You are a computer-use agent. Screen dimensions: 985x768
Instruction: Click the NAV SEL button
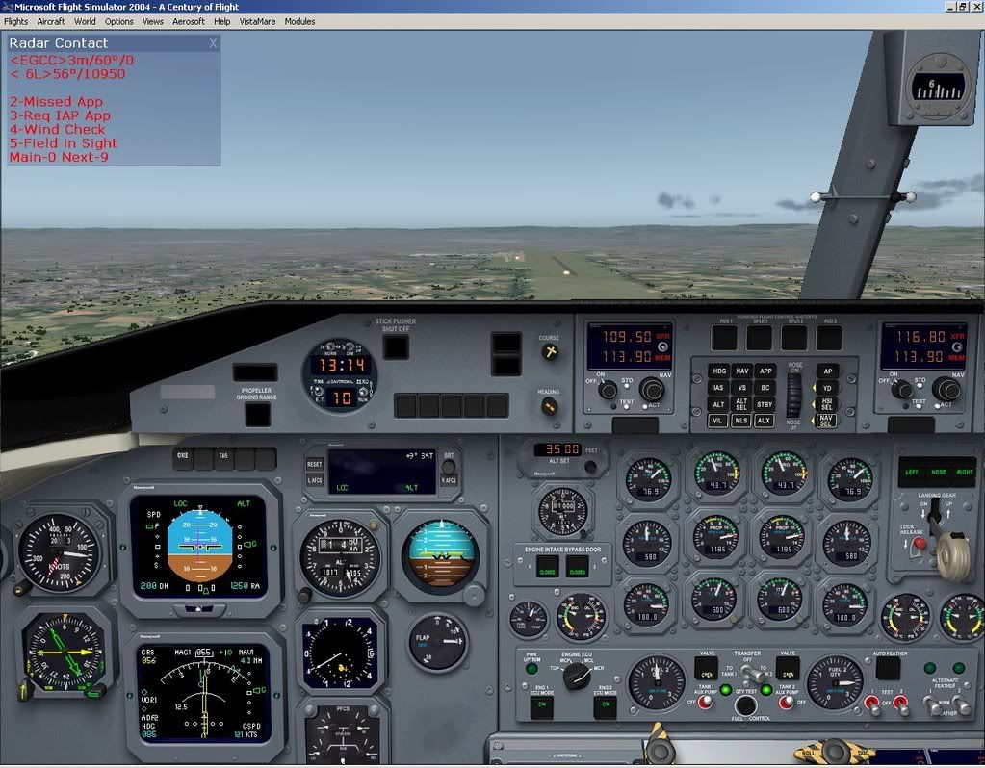(827, 421)
